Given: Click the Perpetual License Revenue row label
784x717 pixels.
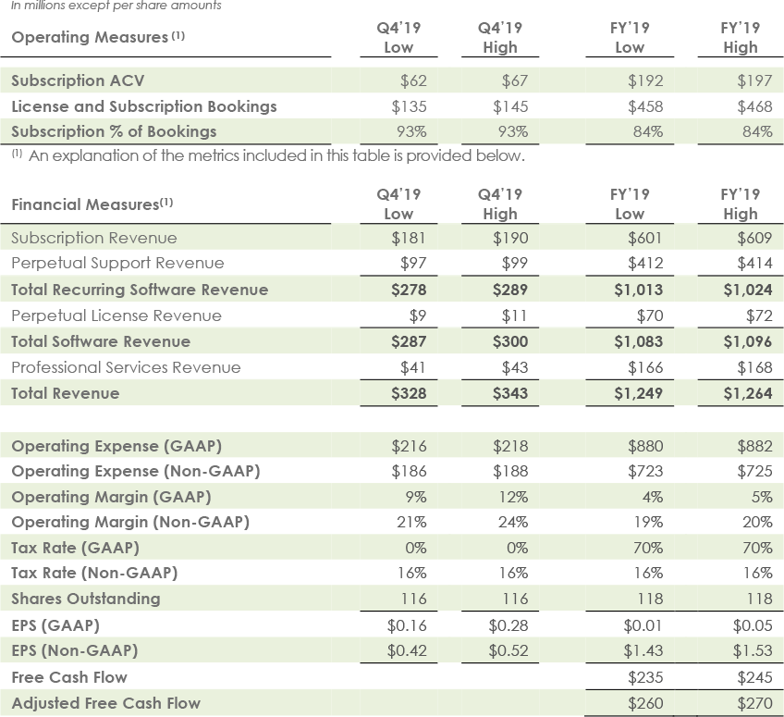Looking at the screenshot, I should [x=116, y=315].
